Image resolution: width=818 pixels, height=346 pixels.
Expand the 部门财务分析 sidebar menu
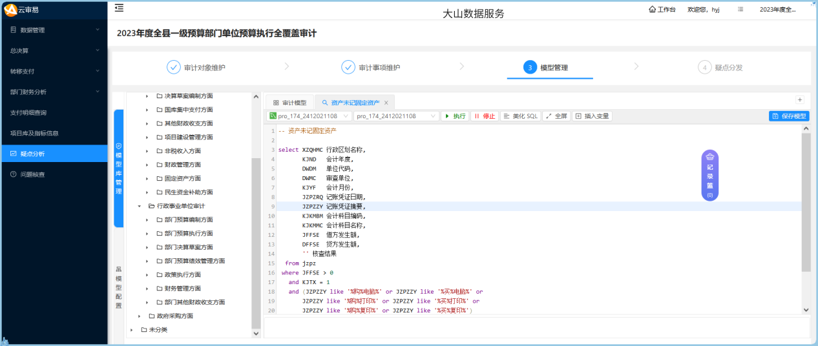pyautogui.click(x=54, y=92)
